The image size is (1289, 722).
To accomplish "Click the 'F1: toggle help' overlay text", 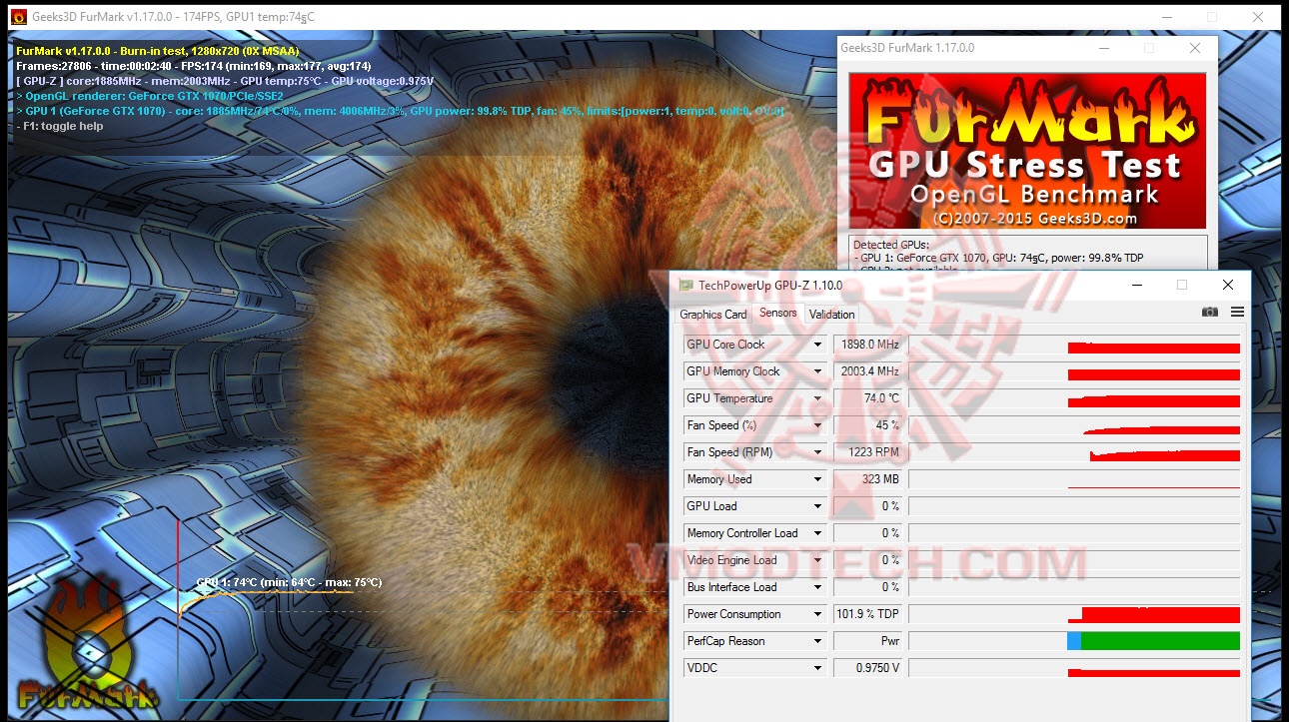I will (60, 126).
